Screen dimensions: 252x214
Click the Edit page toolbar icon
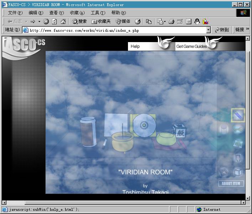180,21
